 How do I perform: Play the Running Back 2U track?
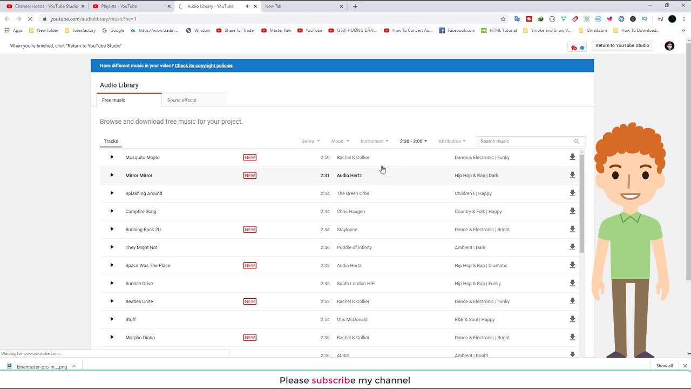tap(112, 229)
